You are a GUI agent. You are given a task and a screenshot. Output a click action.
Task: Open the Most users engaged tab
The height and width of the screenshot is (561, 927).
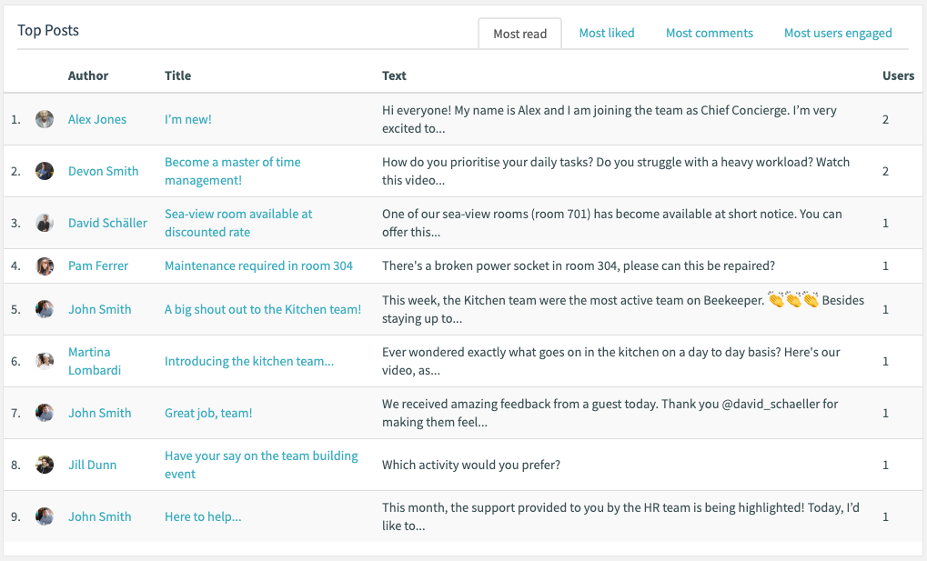[x=837, y=33]
